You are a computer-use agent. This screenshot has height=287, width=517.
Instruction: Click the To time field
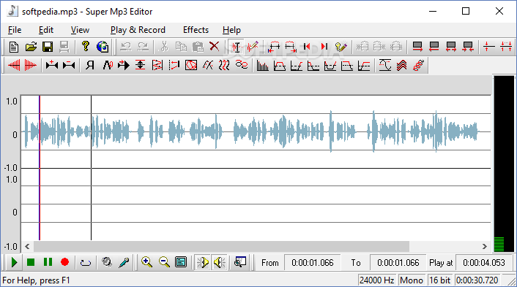coord(398,263)
